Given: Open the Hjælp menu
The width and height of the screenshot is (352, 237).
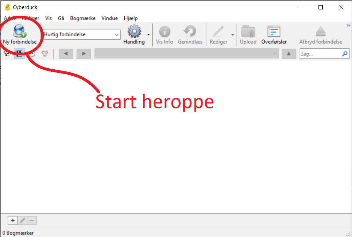Looking at the screenshot, I should click(131, 18).
